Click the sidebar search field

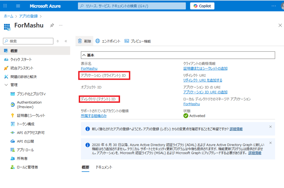pos(30,41)
